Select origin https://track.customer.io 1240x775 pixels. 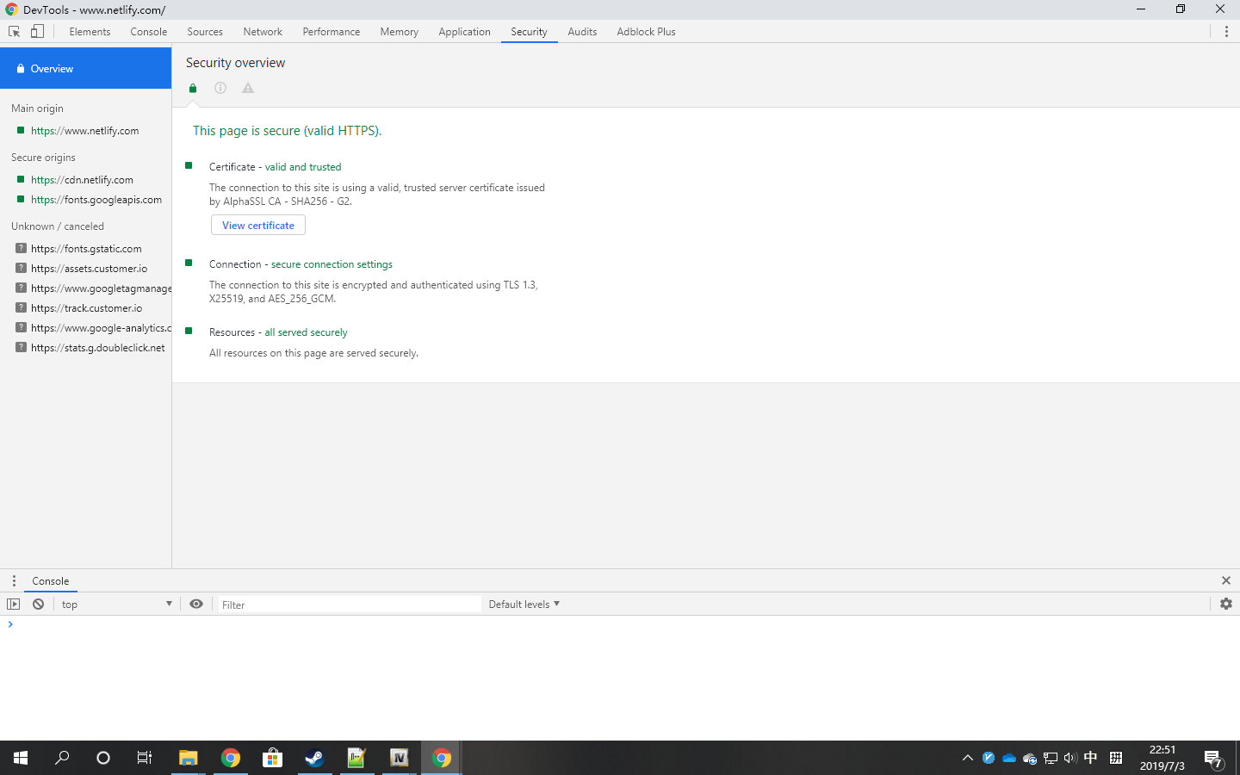click(86, 308)
